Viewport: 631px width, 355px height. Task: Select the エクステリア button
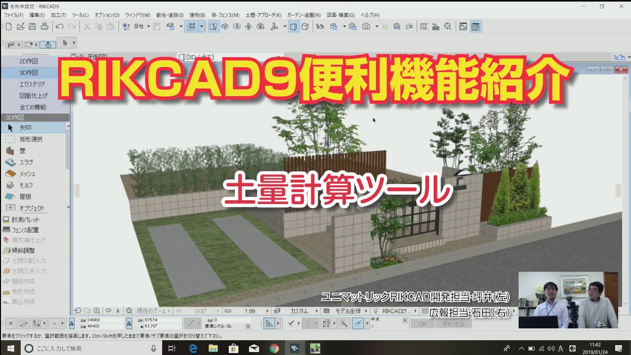coord(32,84)
